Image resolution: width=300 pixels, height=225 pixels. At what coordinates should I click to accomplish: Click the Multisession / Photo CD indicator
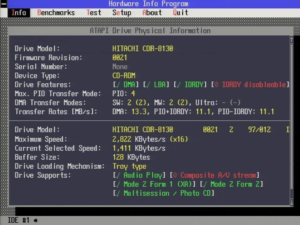pyautogui.click(x=163, y=193)
